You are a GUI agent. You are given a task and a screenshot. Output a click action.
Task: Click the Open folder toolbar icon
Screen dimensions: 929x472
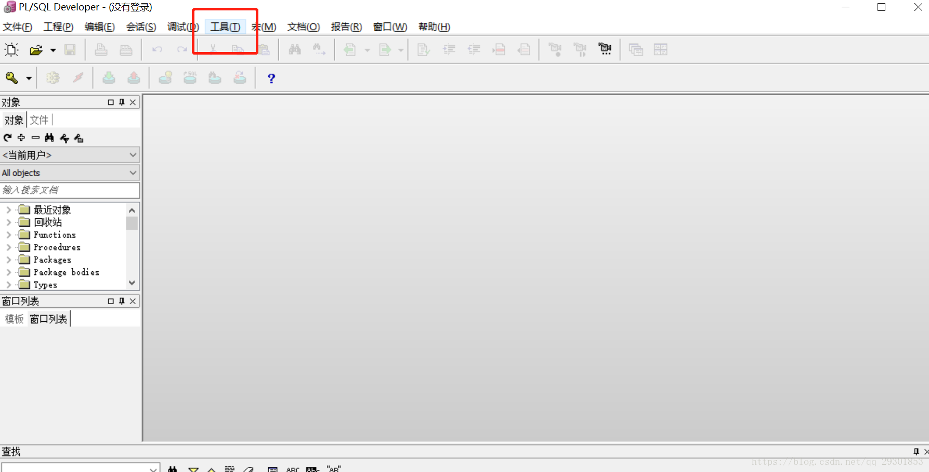[x=36, y=50]
